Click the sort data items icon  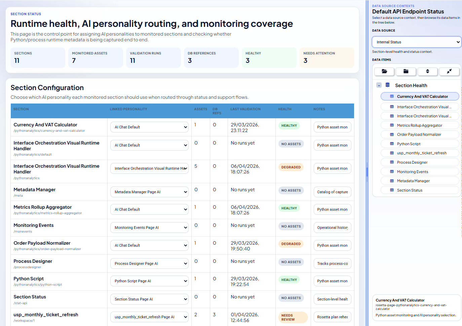pyautogui.click(x=427, y=72)
